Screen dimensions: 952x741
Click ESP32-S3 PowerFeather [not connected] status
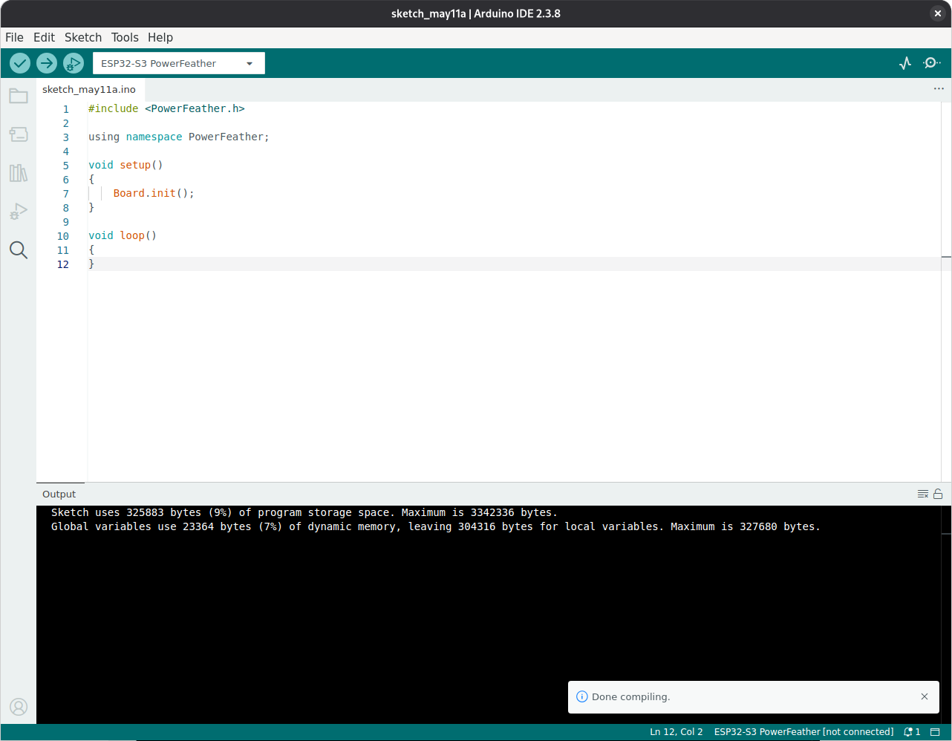[x=803, y=732]
